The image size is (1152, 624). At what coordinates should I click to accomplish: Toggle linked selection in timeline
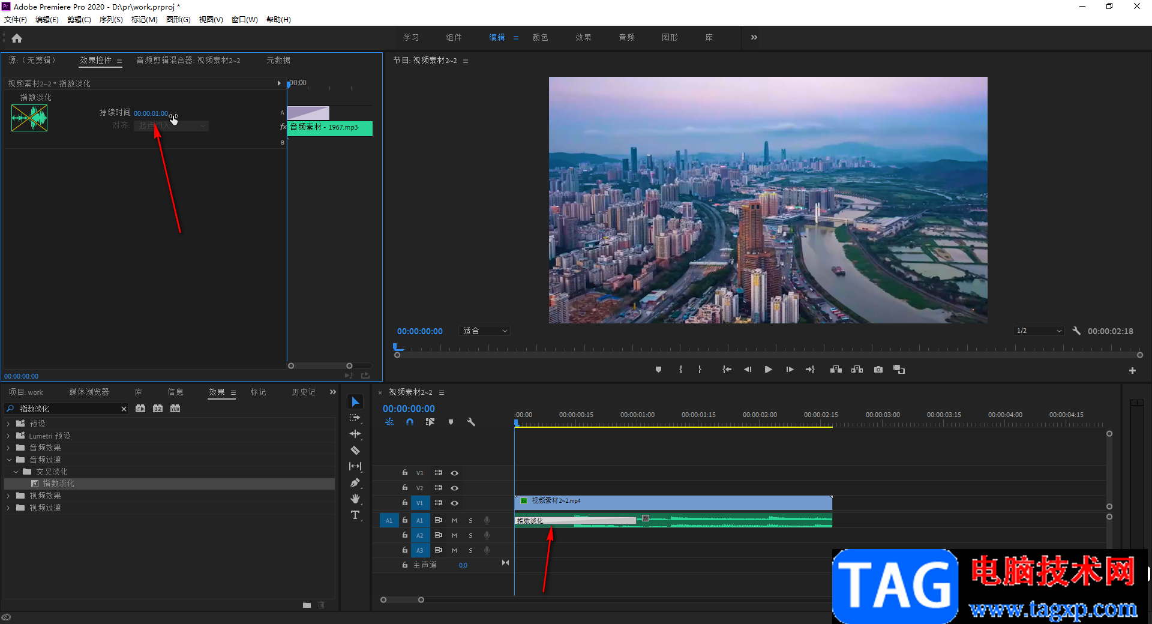pos(430,422)
